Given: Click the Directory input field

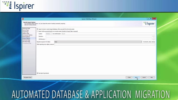Looking at the screenshot, I should point(99,36).
